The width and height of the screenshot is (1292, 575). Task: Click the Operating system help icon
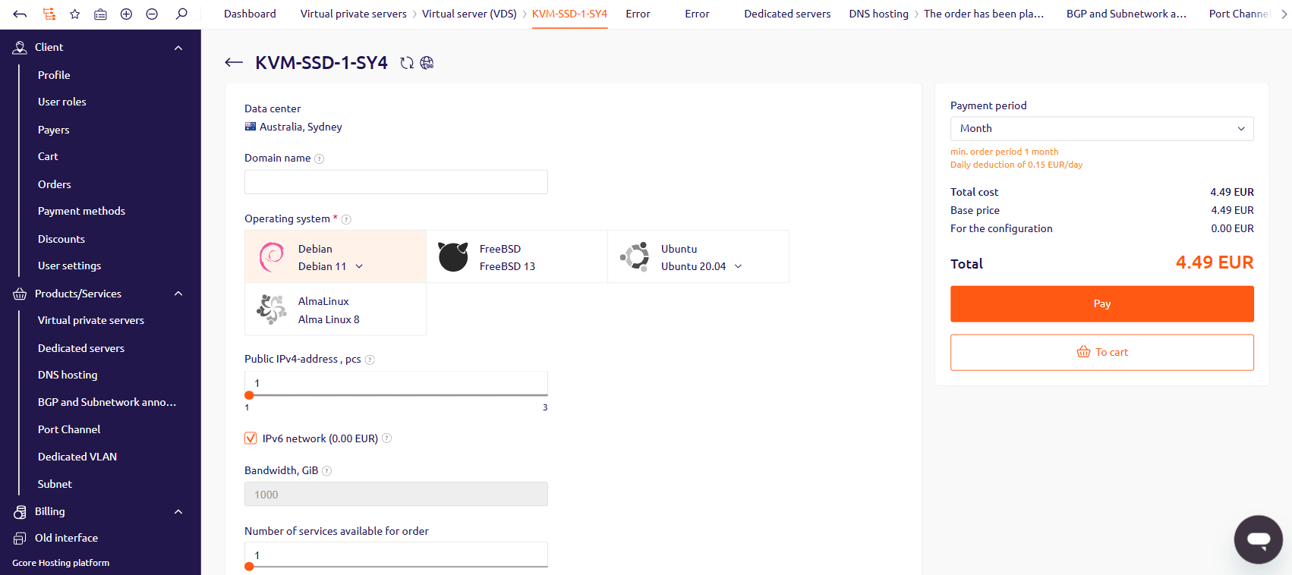tap(346, 219)
